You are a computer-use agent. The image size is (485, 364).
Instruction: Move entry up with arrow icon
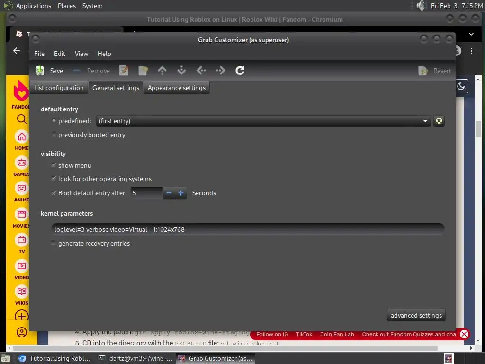point(162,71)
